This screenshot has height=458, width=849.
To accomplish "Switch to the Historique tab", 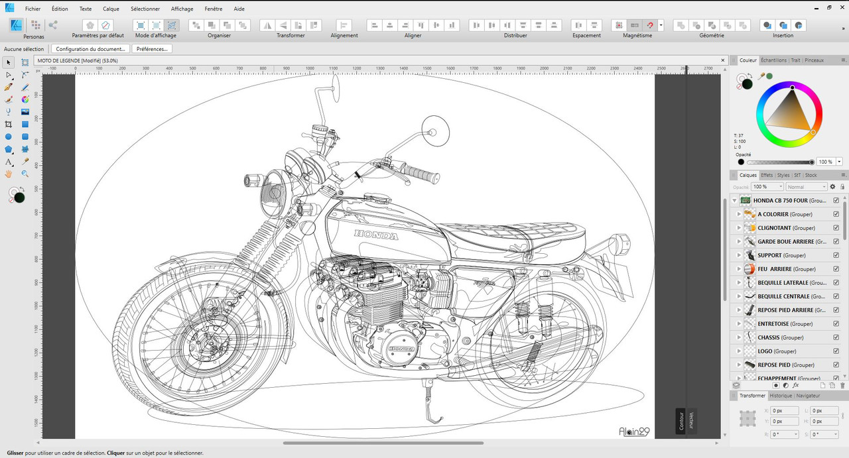I will tap(780, 396).
